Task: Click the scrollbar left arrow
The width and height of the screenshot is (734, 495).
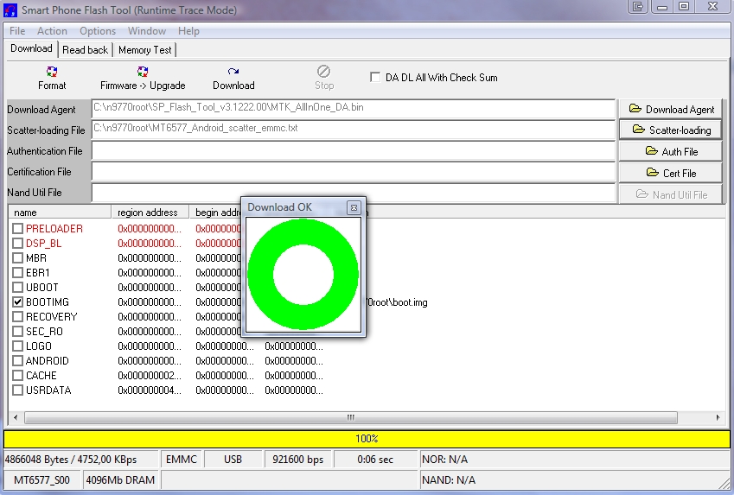Action: (16, 417)
